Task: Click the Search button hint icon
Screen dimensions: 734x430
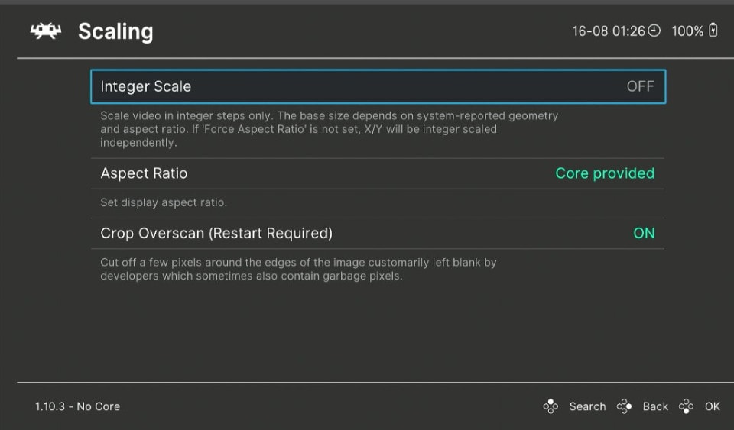Action: pos(550,406)
